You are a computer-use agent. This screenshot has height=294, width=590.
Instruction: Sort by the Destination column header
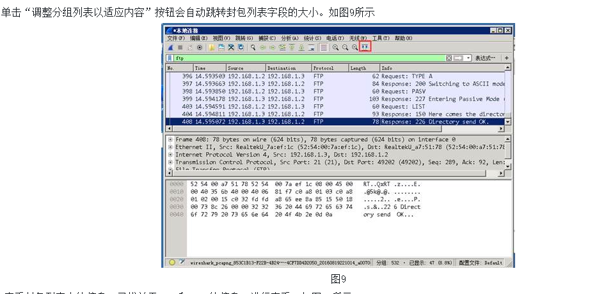coord(289,68)
